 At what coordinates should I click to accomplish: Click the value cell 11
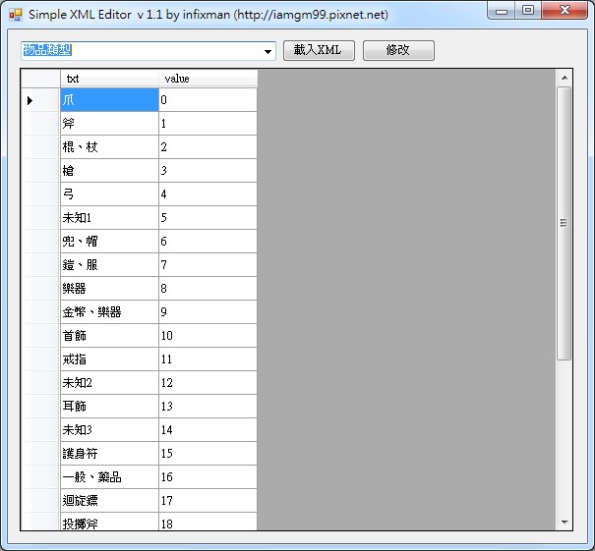tap(208, 358)
